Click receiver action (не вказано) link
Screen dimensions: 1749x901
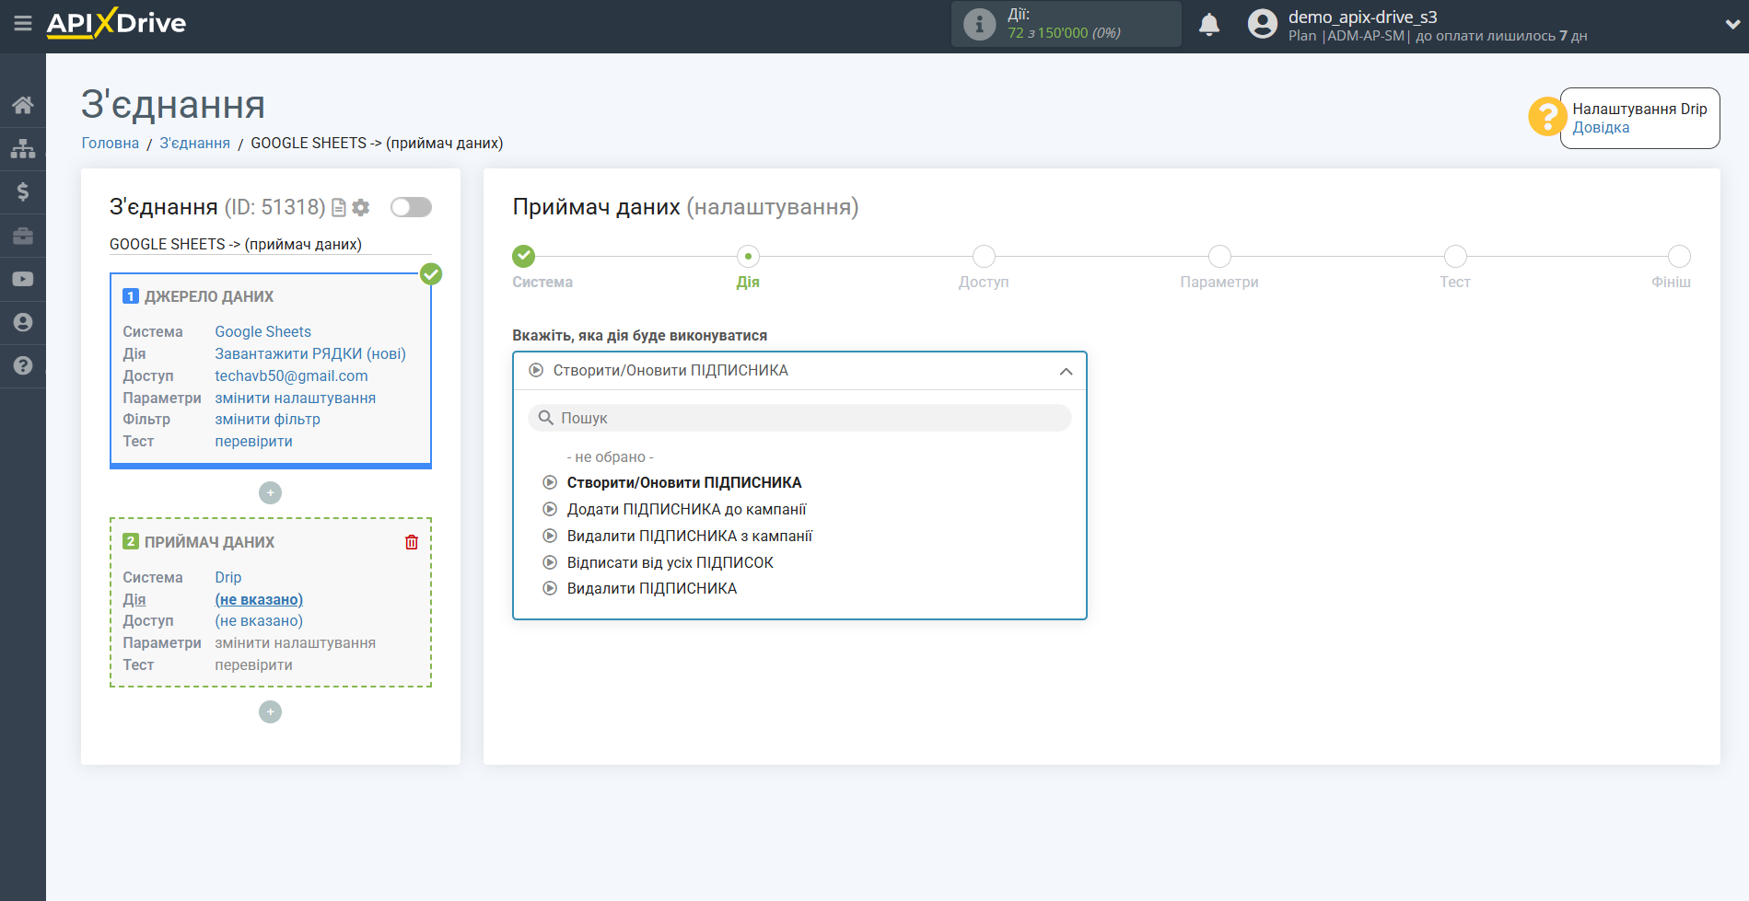pos(259,600)
